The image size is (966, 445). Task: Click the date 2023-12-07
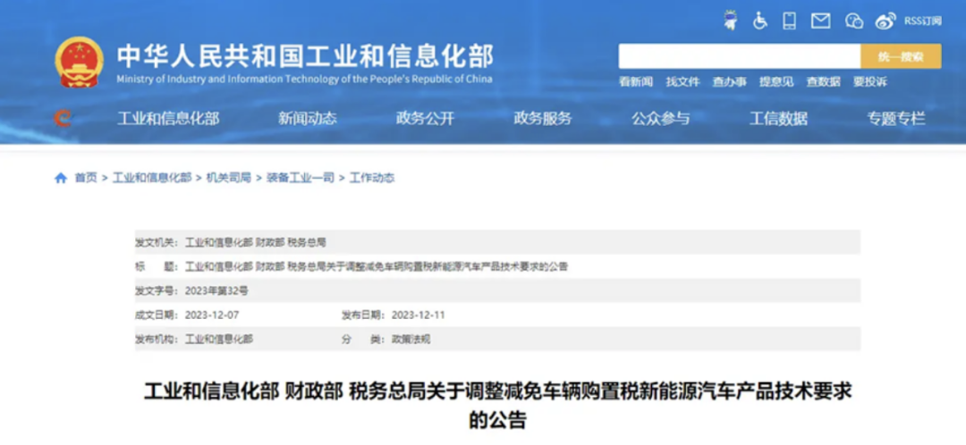(x=211, y=315)
